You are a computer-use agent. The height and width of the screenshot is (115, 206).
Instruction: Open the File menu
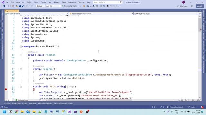pyautogui.click(x=7, y=2)
